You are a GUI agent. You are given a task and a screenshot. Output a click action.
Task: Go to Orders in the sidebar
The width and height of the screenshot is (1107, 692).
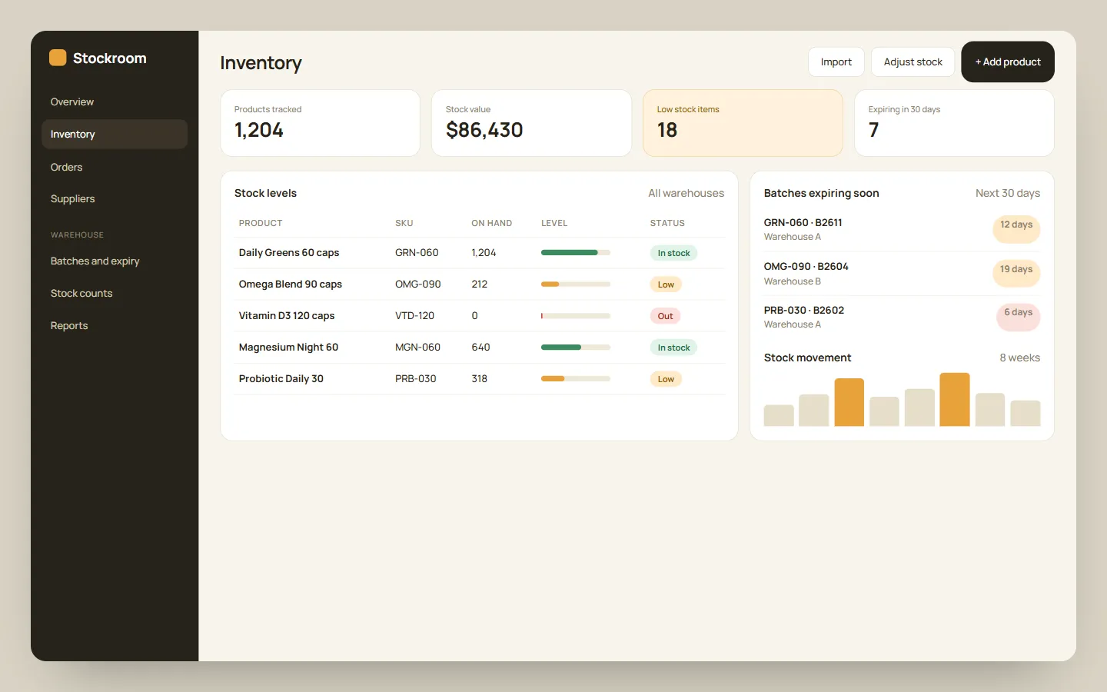115,167
